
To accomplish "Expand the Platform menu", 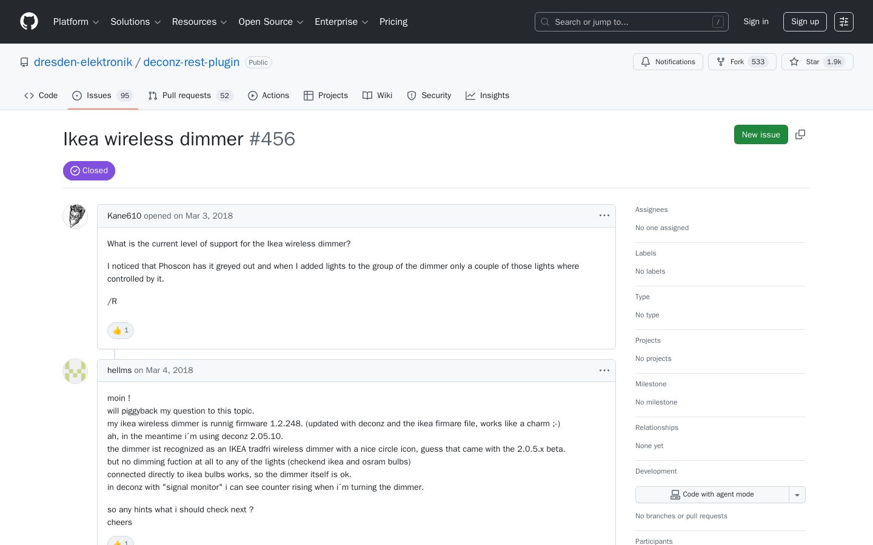I will pos(76,22).
